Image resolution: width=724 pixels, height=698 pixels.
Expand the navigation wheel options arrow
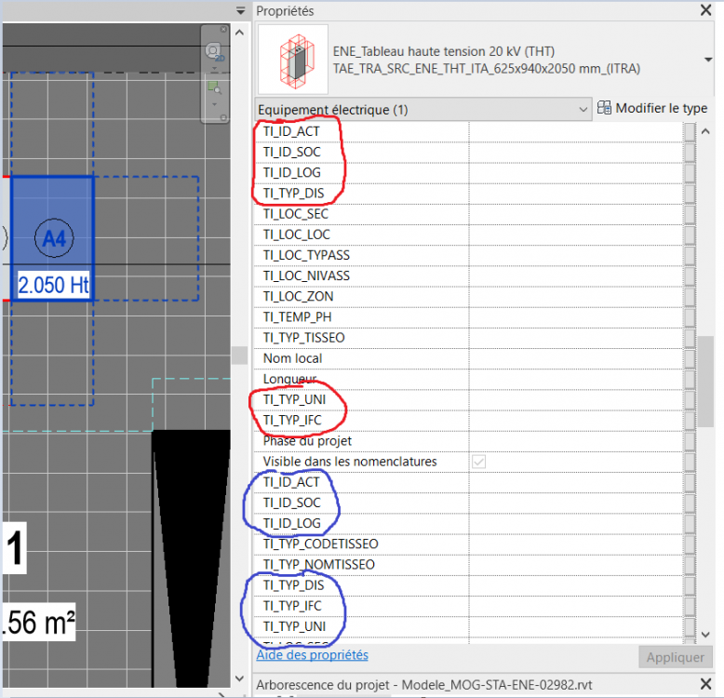pos(214,68)
